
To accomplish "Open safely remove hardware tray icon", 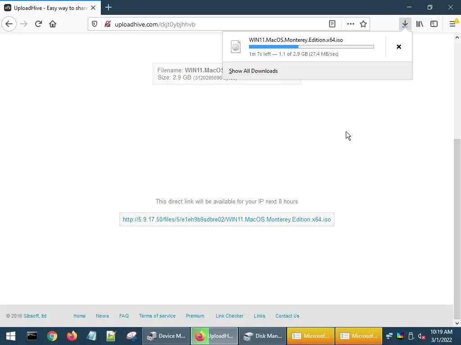I will point(411,336).
